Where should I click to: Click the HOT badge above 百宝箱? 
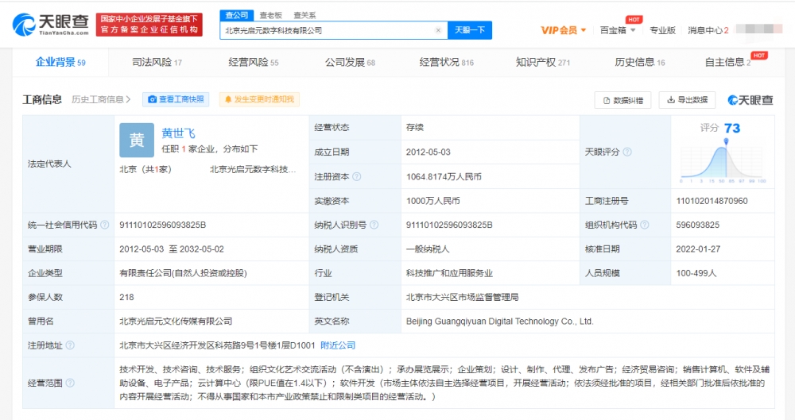click(634, 19)
